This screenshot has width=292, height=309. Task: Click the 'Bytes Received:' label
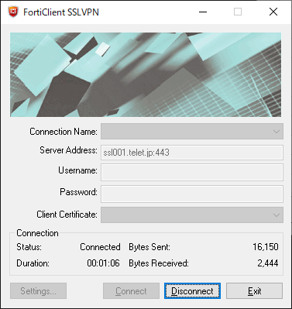[x=159, y=263]
